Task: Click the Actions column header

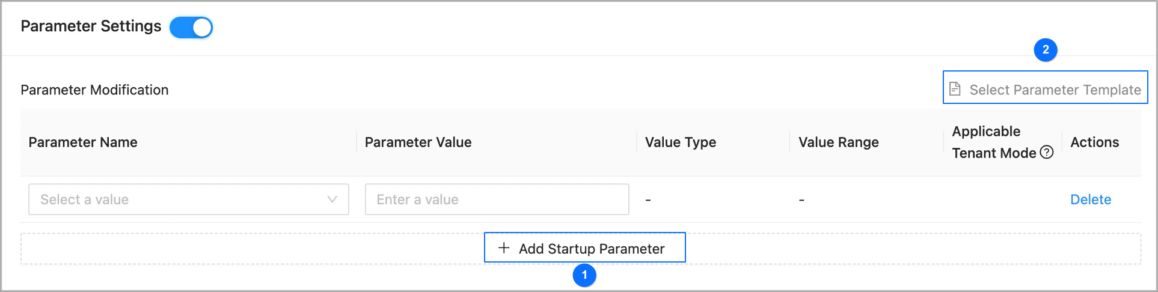Action: 1094,142
